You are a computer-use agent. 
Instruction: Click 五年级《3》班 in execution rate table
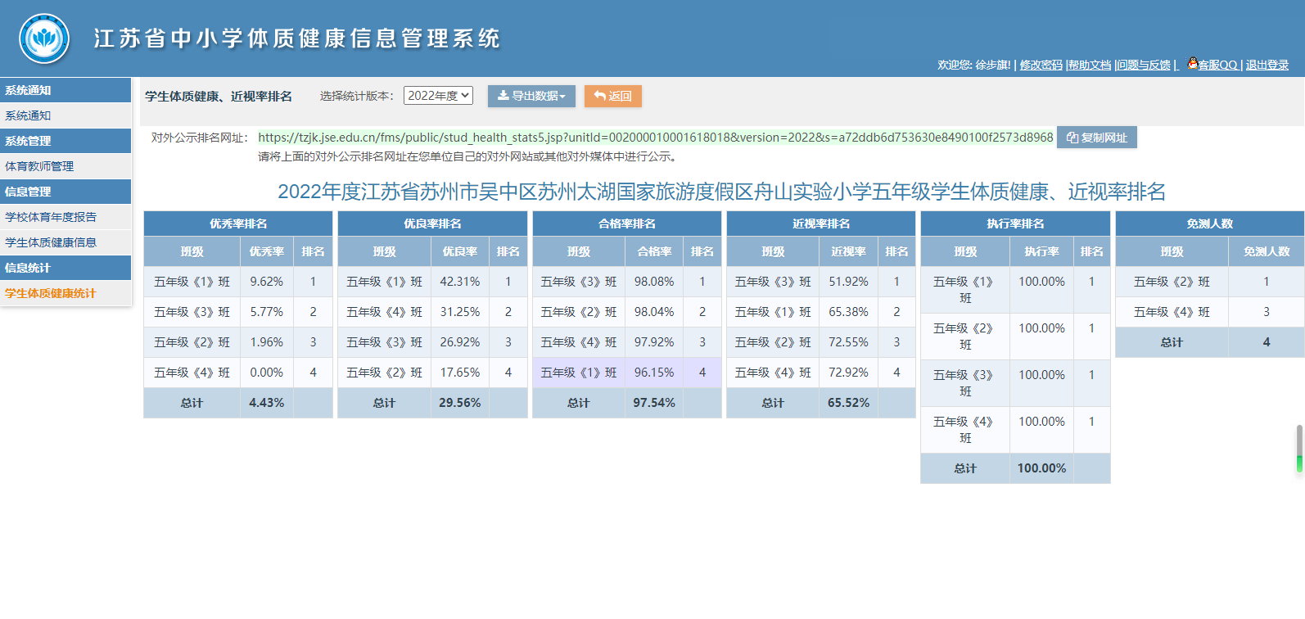[965, 383]
